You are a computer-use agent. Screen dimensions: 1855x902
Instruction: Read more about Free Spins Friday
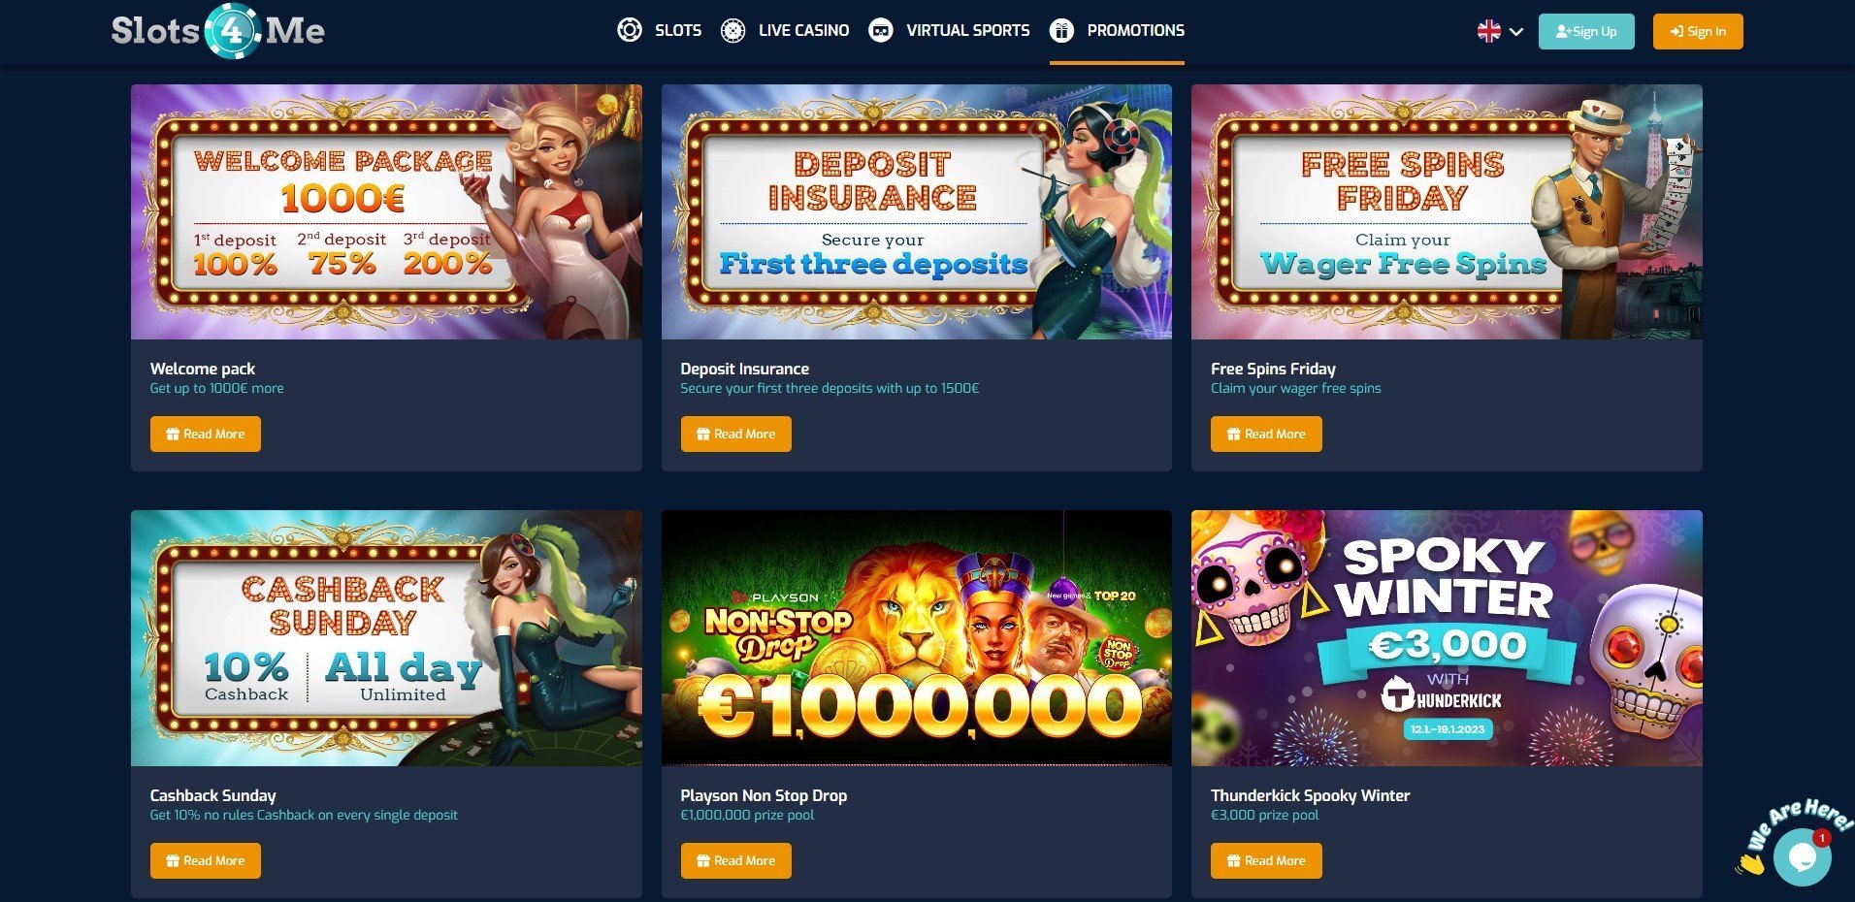(1266, 434)
